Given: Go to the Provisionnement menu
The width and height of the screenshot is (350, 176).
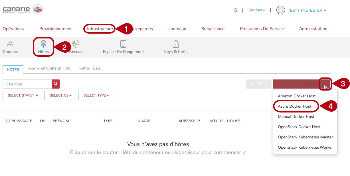Looking at the screenshot, I should click(55, 29).
